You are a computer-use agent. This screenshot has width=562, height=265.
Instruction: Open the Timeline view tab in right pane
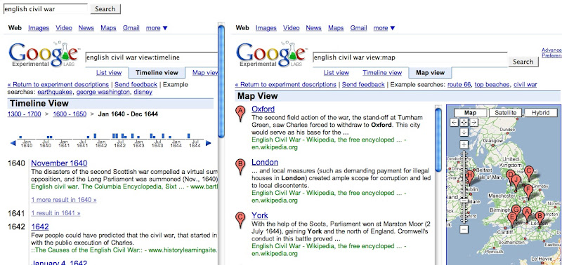coord(382,73)
